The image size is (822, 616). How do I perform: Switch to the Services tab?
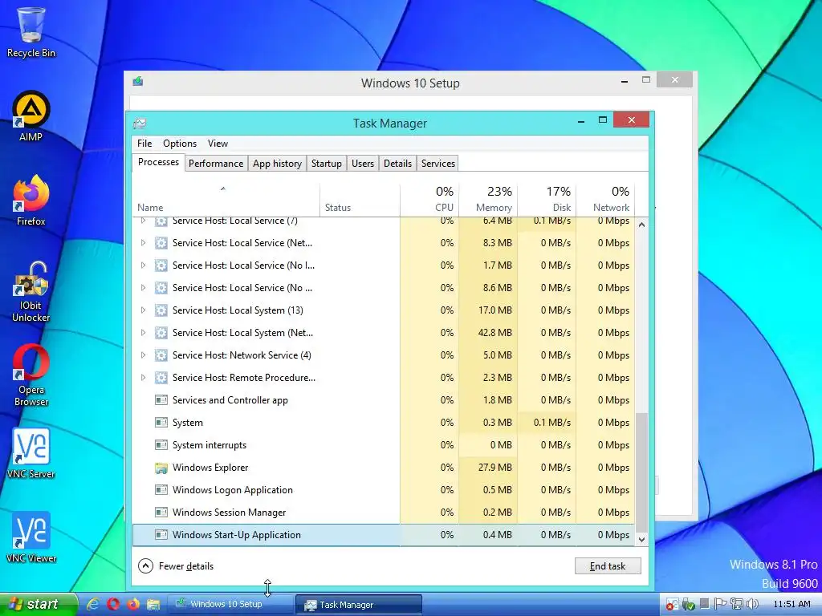438,164
